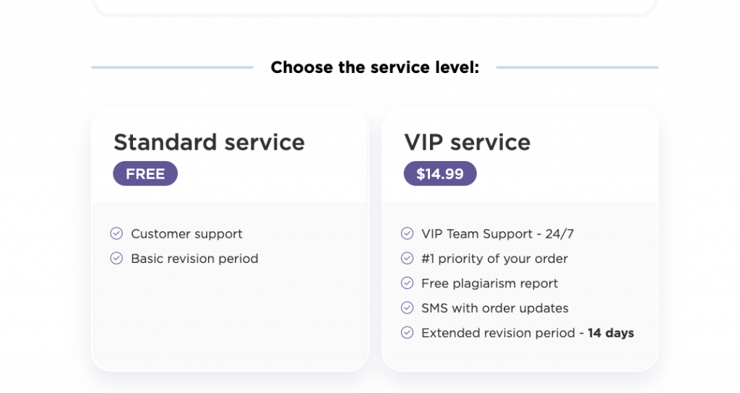The image size is (740, 393).
Task: Click the checkmark beside Free plagiarism report
Action: [408, 283]
